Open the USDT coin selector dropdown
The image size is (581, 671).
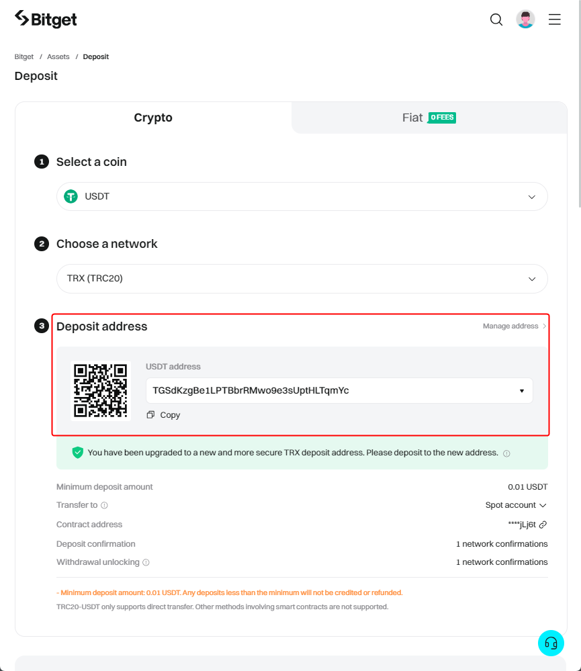[x=302, y=196]
